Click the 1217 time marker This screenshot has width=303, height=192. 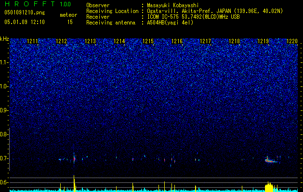(205, 41)
